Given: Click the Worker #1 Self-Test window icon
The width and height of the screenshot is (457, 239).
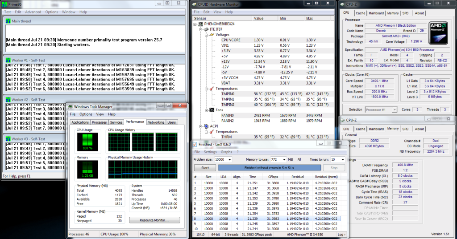Looking at the screenshot, I should [x=8, y=61].
